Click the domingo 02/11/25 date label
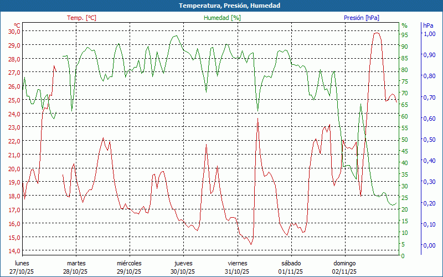 point(344,267)
